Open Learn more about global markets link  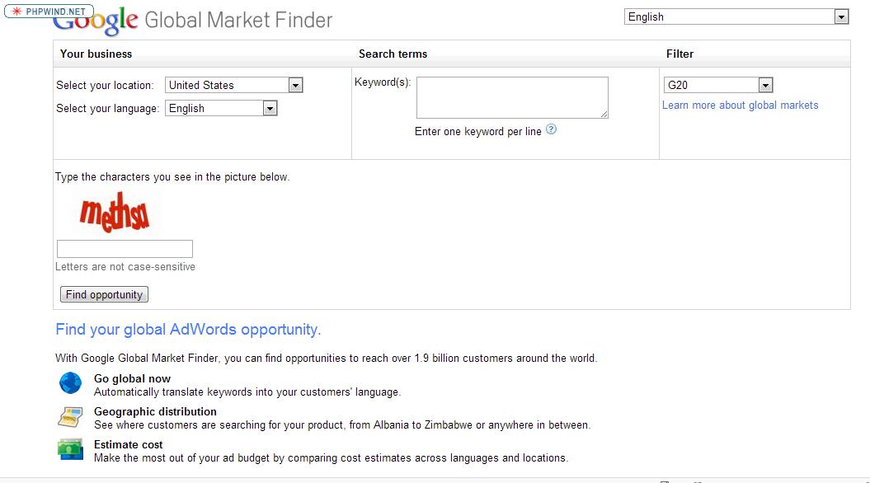[741, 106]
